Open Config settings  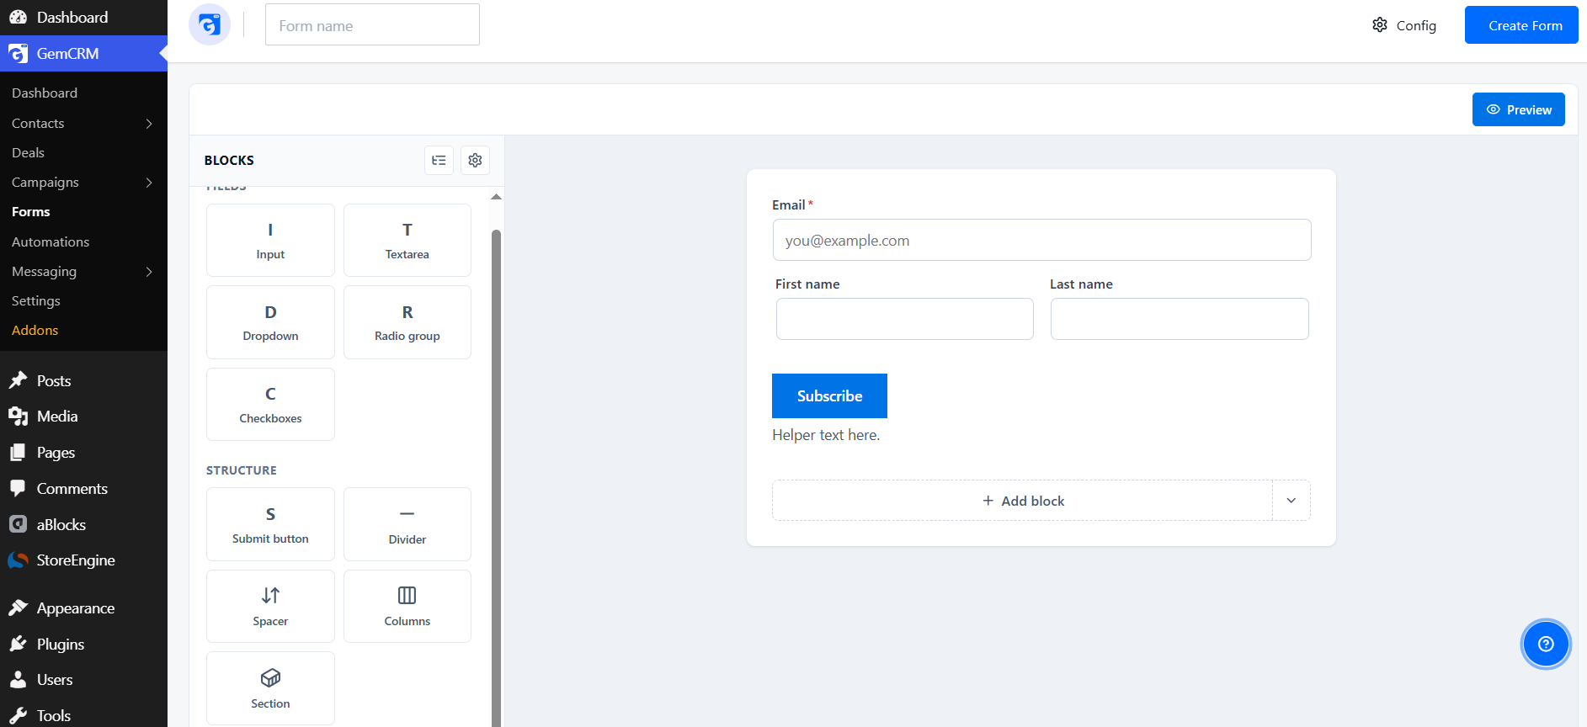click(1404, 25)
